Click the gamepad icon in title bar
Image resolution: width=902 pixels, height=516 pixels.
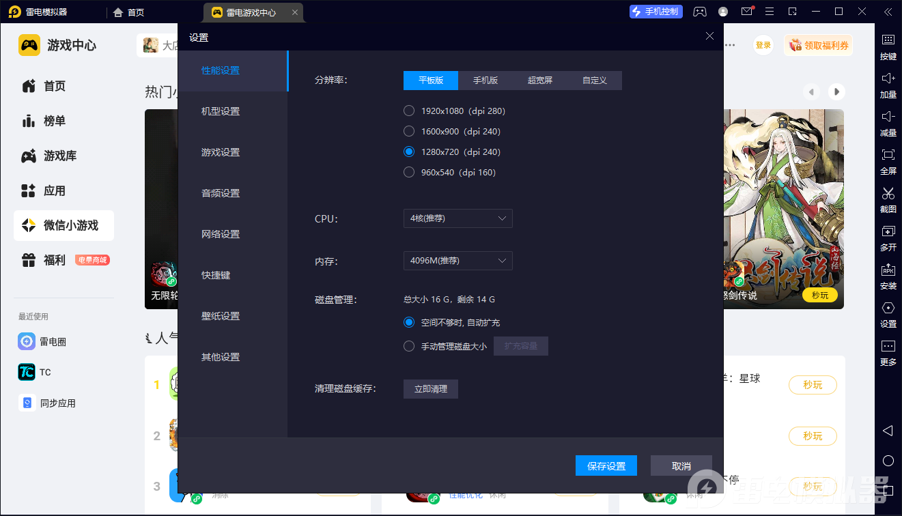(x=700, y=12)
